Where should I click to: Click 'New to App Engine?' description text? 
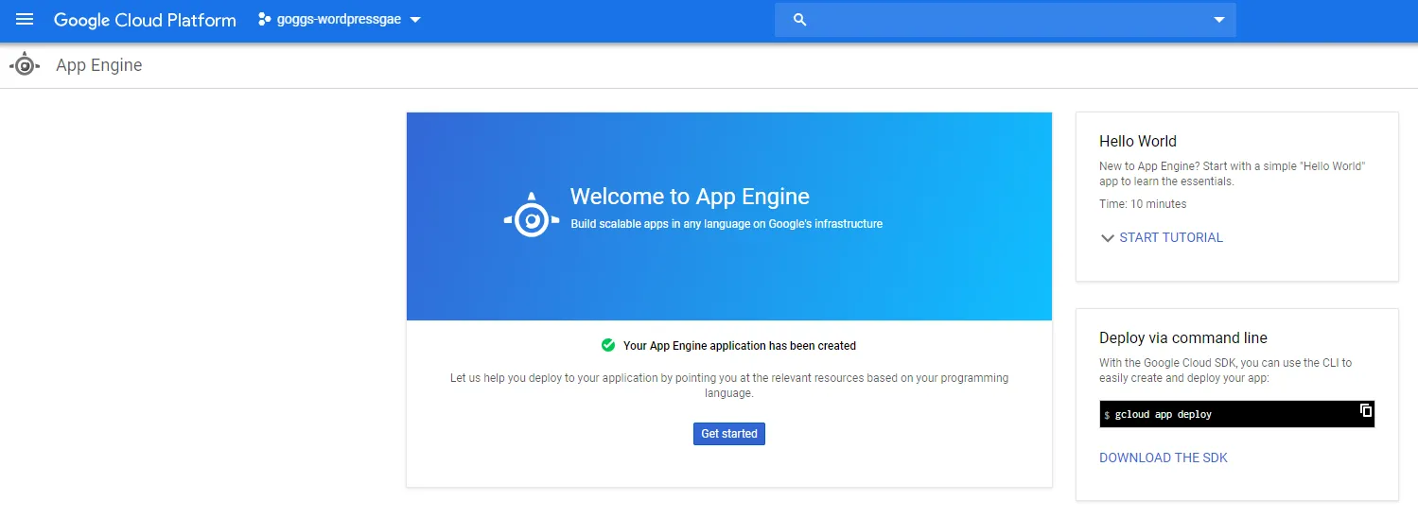point(1232,174)
